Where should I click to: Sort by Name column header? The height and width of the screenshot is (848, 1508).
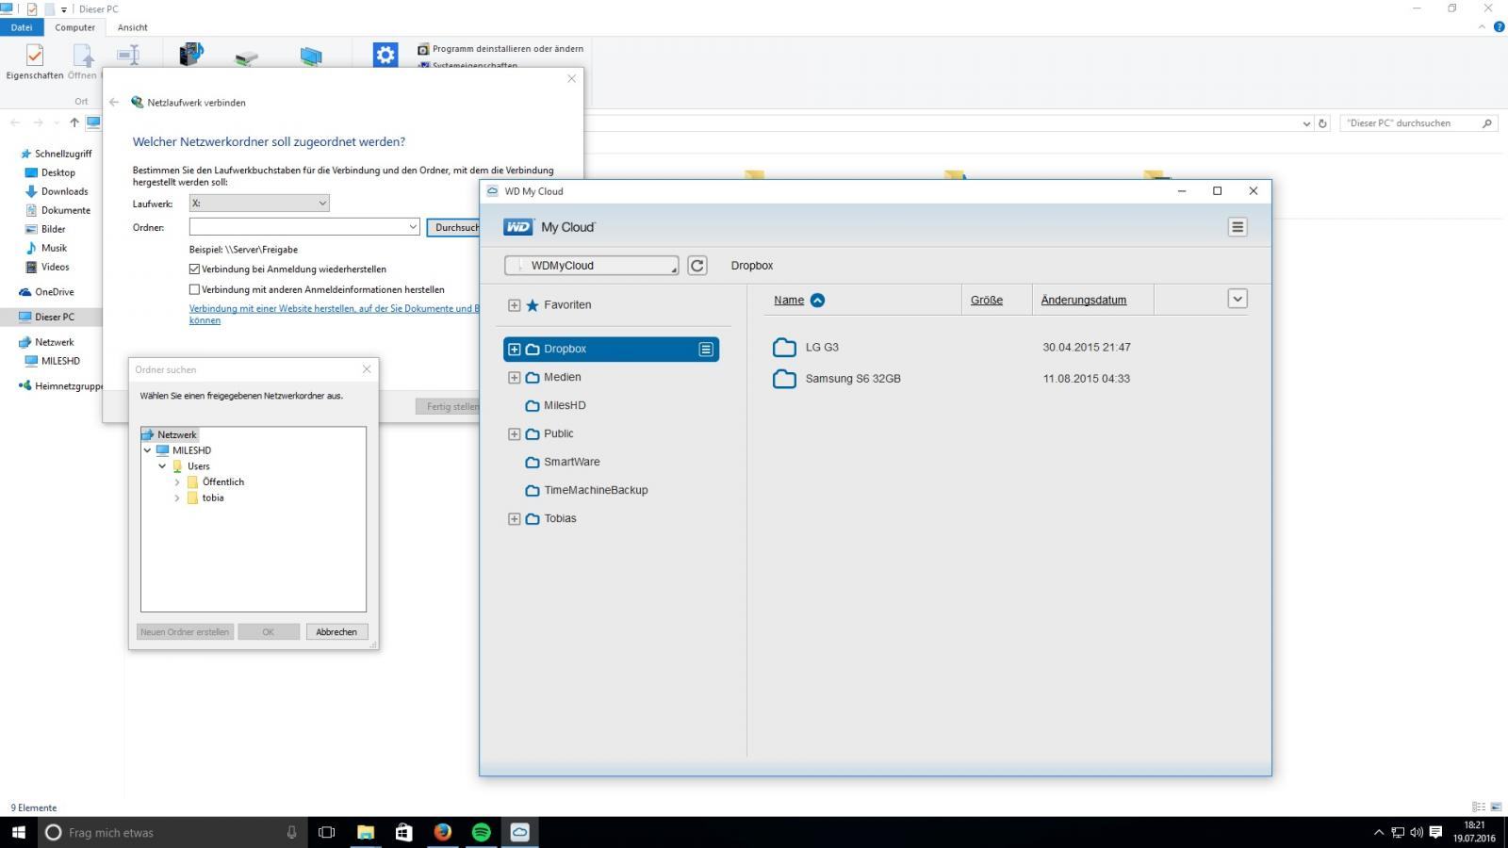point(789,301)
